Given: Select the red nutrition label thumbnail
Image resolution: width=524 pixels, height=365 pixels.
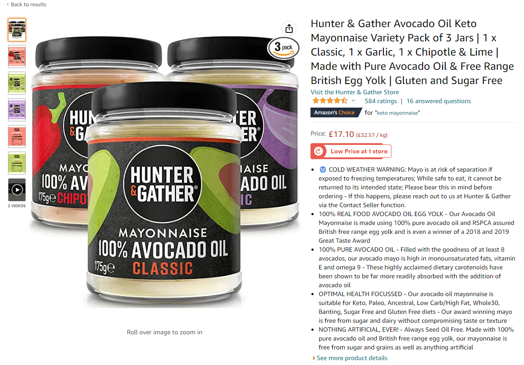Looking at the screenshot, I should tap(17, 136).
